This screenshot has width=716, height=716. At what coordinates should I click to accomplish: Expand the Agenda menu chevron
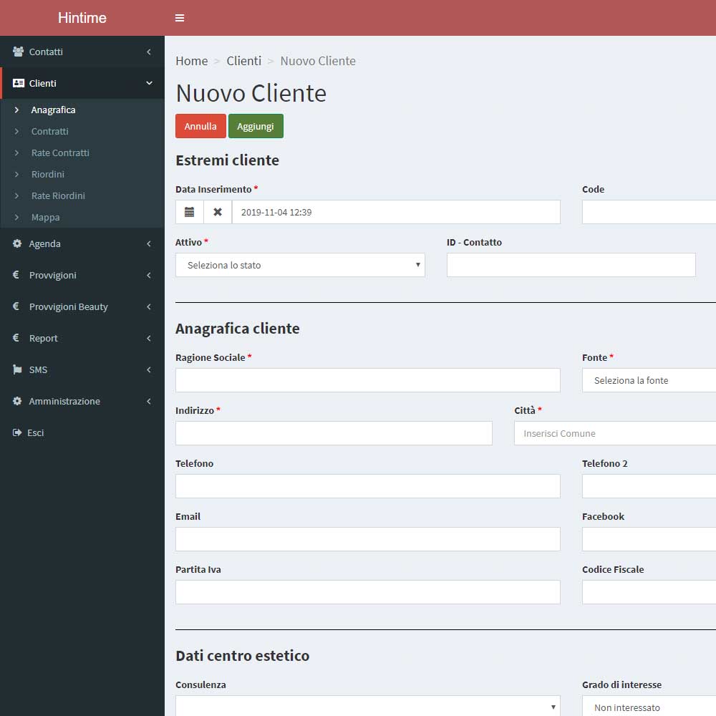(149, 243)
